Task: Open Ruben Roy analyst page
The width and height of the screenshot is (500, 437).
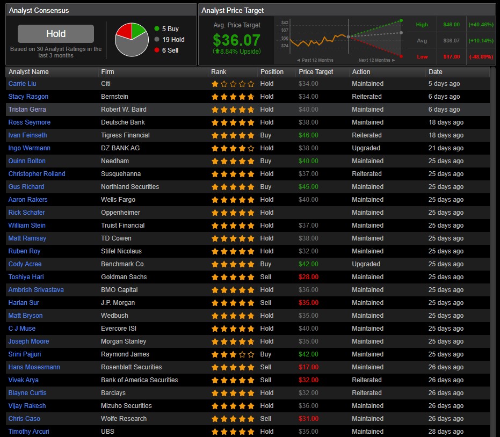Action: coord(24,251)
